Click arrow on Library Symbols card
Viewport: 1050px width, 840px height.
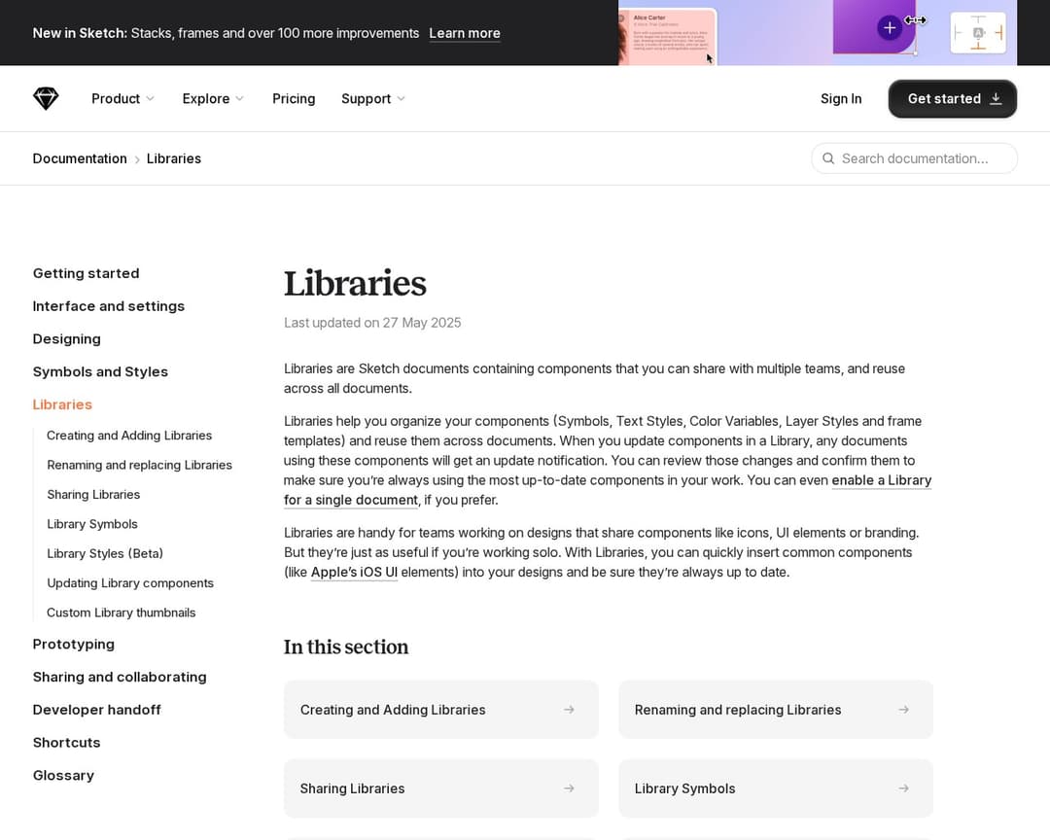tap(903, 788)
